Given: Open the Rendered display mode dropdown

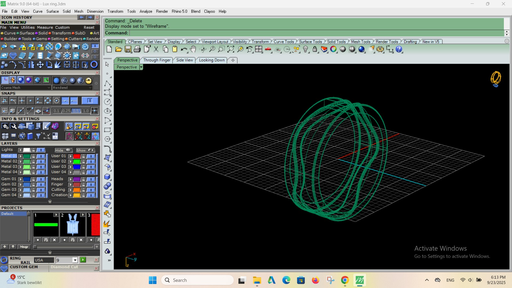Looking at the screenshot, I should (72, 87).
